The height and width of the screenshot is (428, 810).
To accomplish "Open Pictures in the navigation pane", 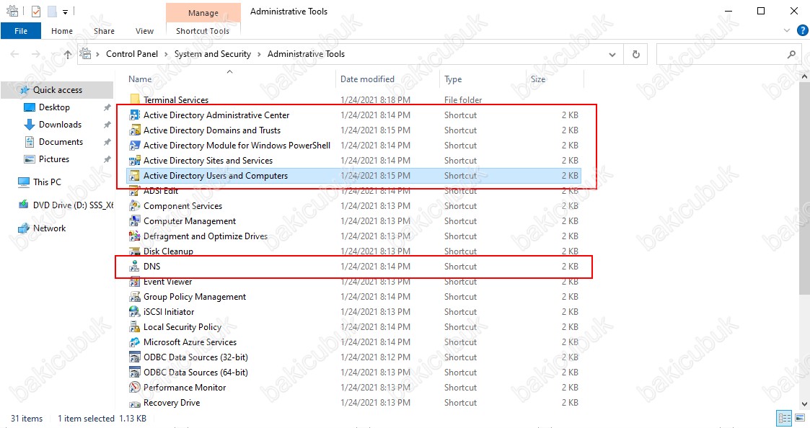I will pos(53,159).
